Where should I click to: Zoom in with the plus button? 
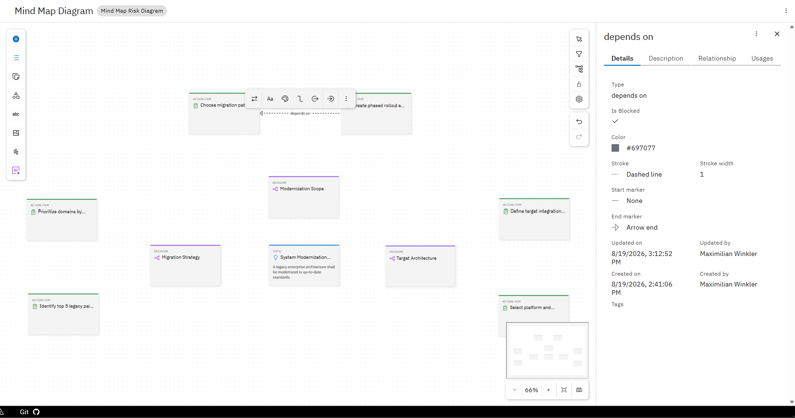coord(549,390)
